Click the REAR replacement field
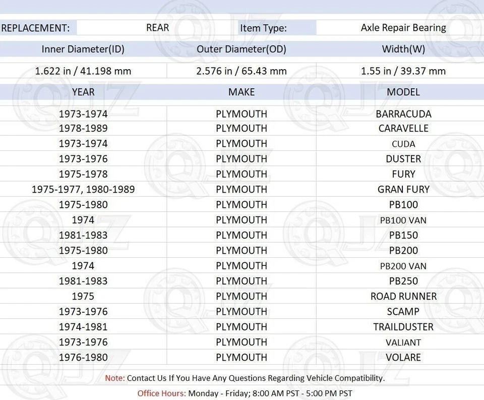Screen dimensions: 484x400 pos(157,28)
